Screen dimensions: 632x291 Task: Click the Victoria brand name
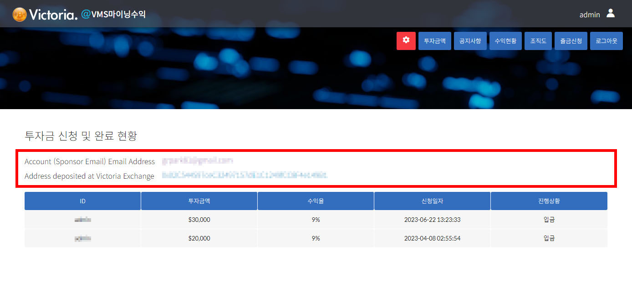[53, 15]
